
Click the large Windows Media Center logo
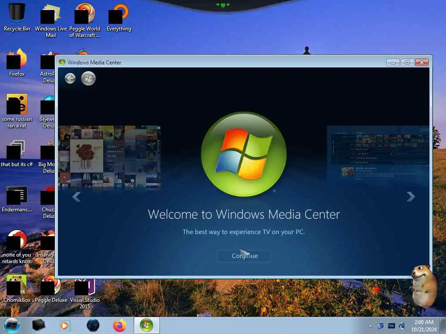[244, 154]
